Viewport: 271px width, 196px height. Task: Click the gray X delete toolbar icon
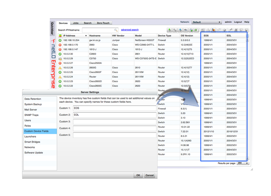click(x=236, y=30)
